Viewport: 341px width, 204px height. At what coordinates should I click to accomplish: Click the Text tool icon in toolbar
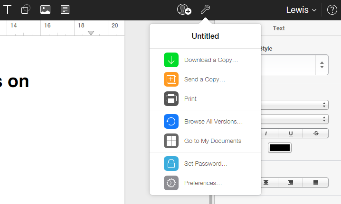coord(8,9)
